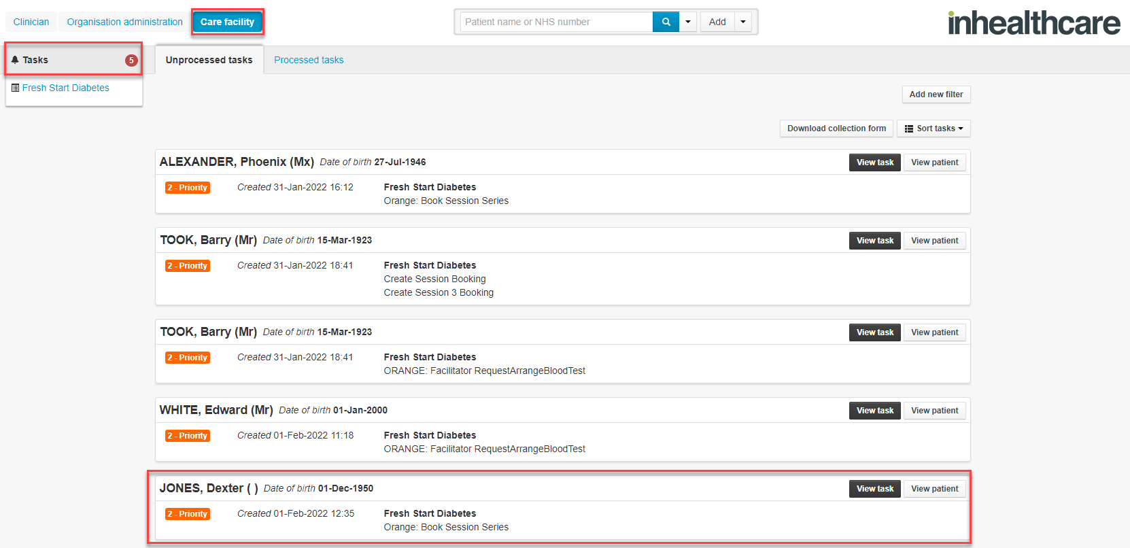This screenshot has width=1130, height=548.
Task: Open the Processed tasks tab
Action: 309,60
